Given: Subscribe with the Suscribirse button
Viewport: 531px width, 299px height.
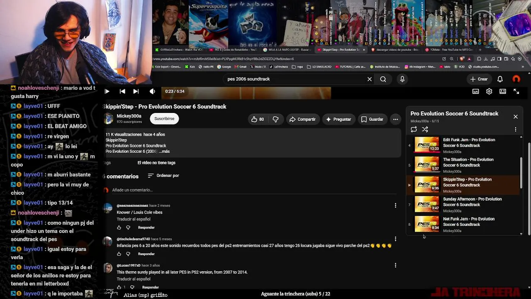Looking at the screenshot, I should click(x=164, y=119).
